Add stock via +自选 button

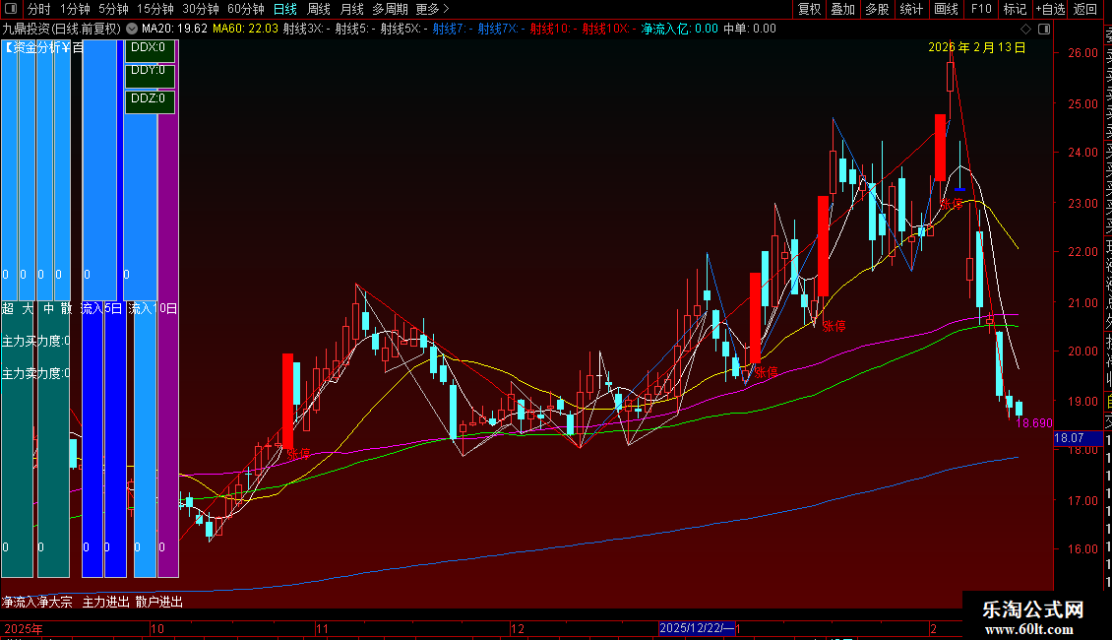pos(1050,9)
